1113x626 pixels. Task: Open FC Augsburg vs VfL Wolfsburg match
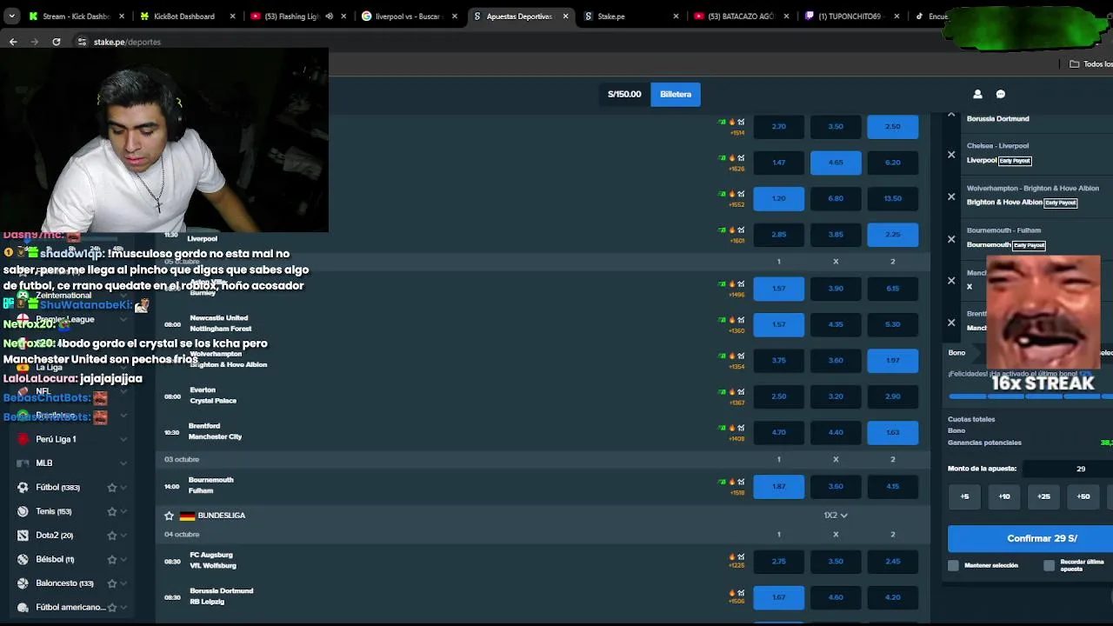pos(213,560)
